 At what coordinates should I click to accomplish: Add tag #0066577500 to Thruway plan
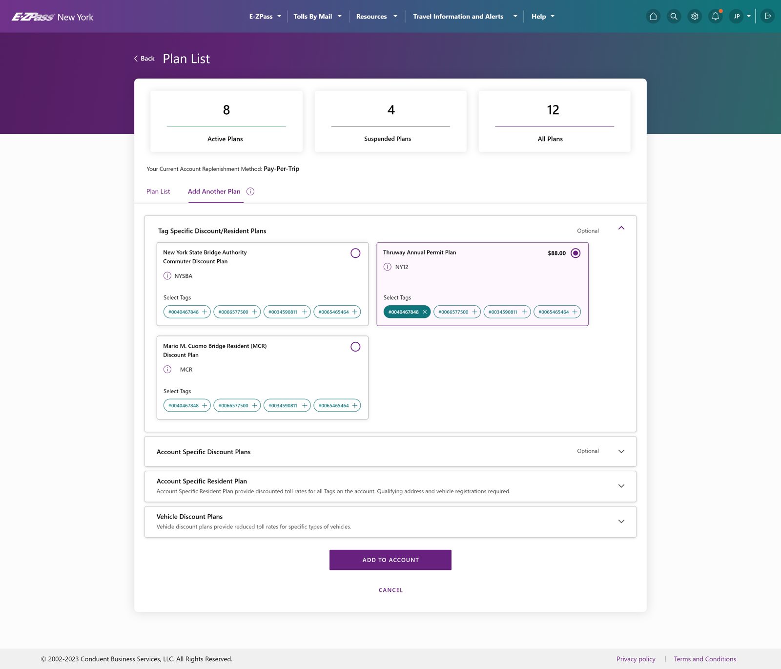[457, 312]
